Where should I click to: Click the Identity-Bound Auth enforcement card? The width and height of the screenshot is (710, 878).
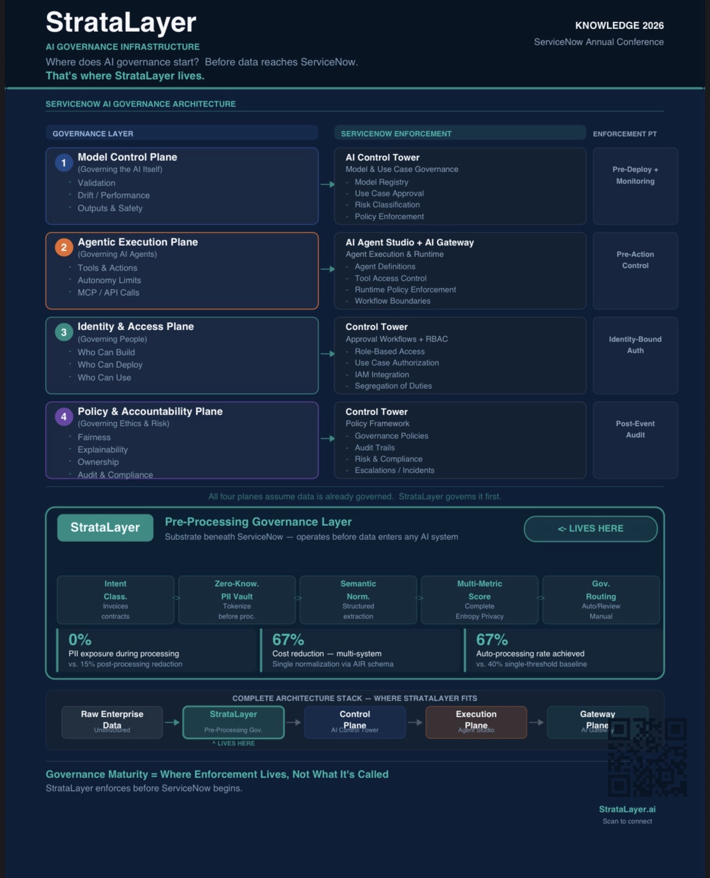click(635, 355)
